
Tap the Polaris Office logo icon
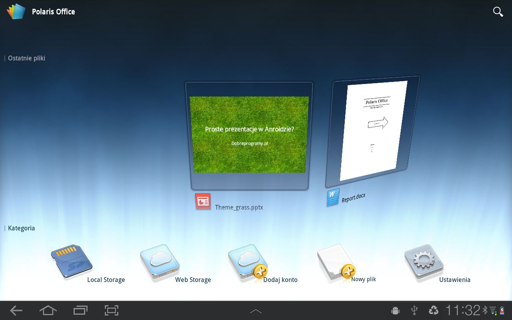[16, 12]
